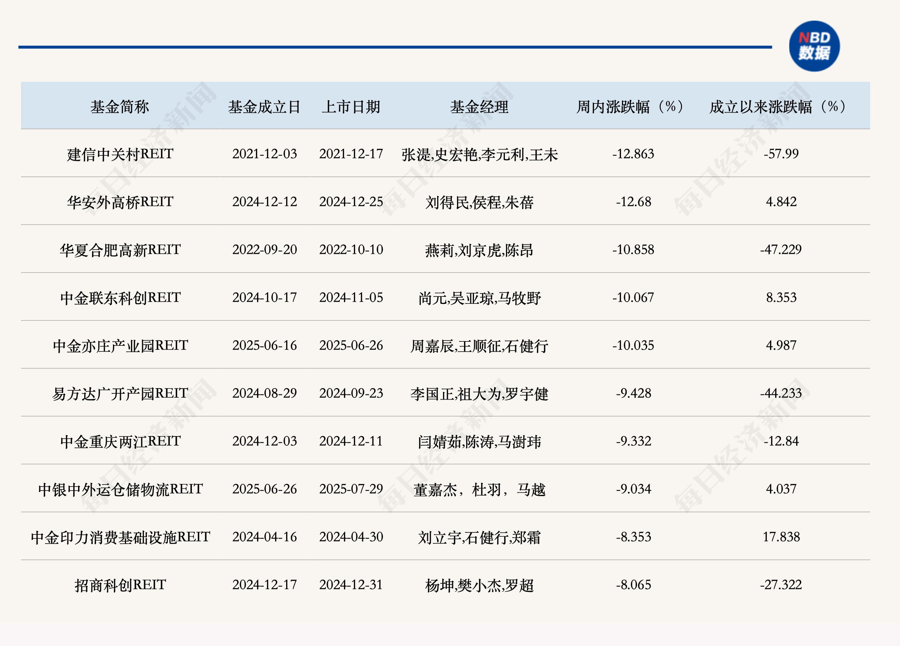Select listing date 2025-07-29
This screenshot has width=900, height=646.
point(351,489)
